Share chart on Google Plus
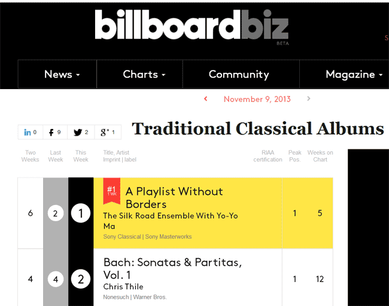The image size is (389, 306). pos(108,132)
